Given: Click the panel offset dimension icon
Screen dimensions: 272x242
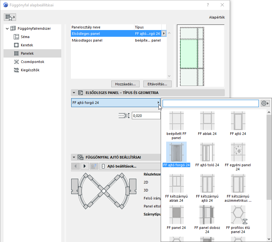Looking at the screenshot, I should pyautogui.click(x=124, y=116).
